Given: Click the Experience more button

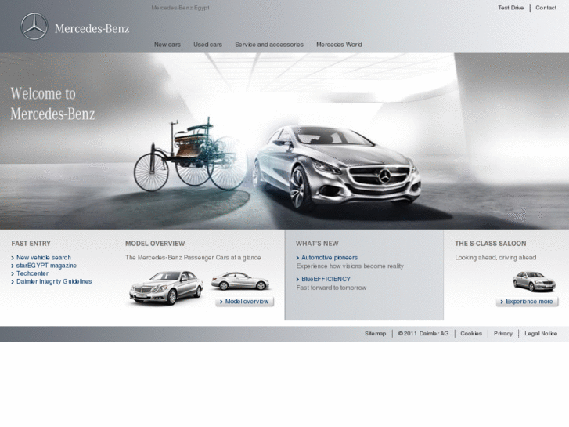Looking at the screenshot, I should tap(527, 302).
